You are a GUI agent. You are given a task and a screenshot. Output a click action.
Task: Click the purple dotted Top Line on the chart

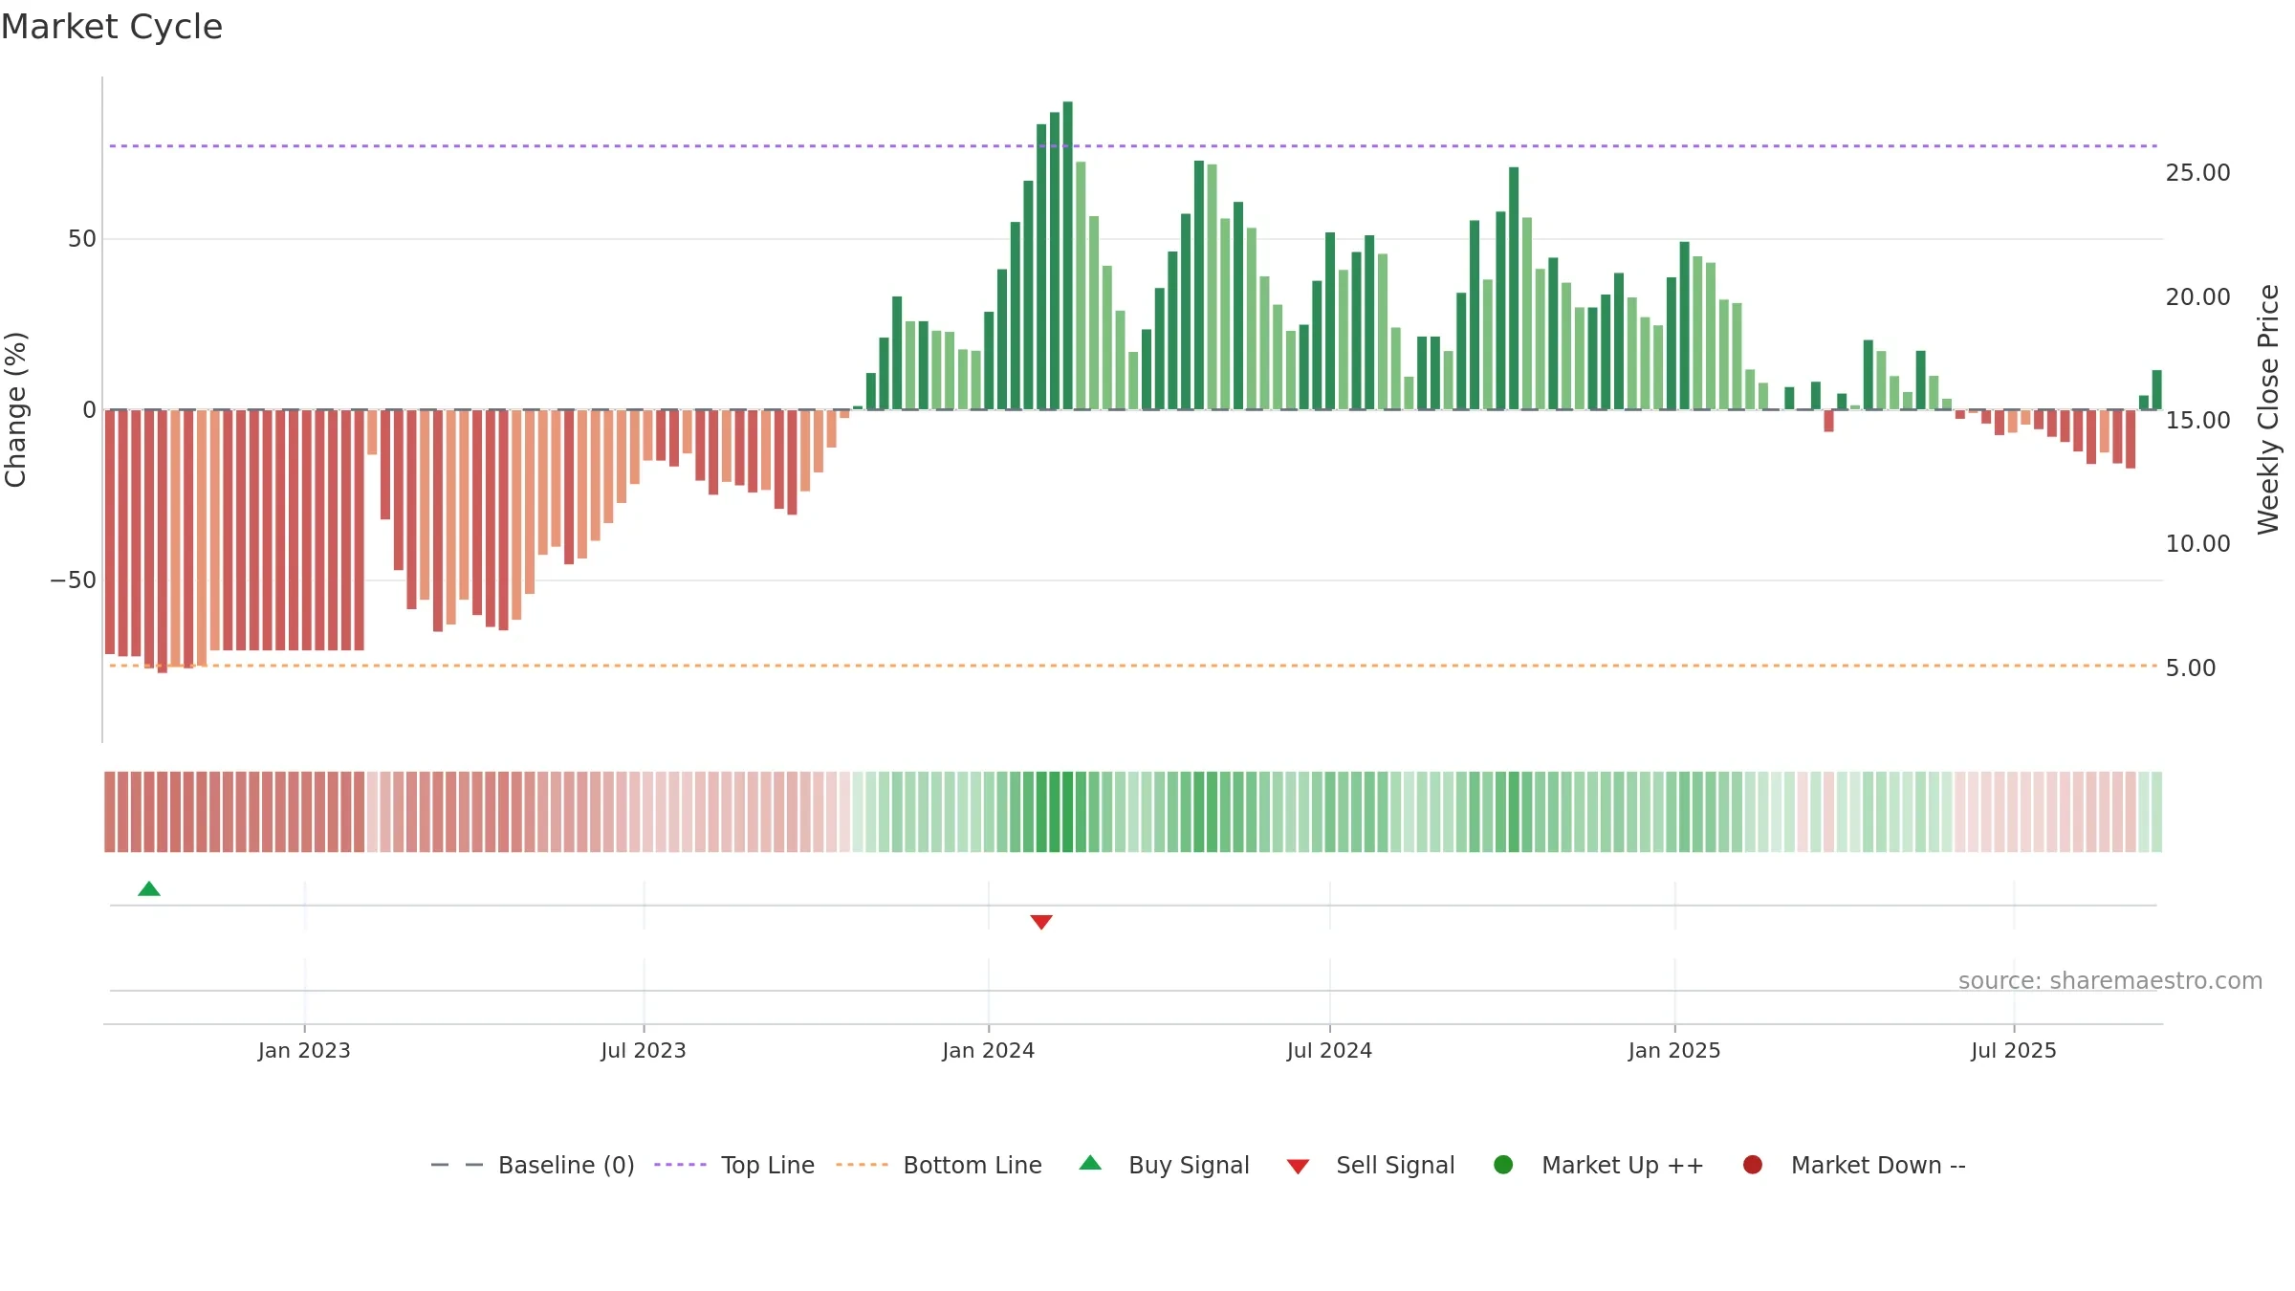1133,146
